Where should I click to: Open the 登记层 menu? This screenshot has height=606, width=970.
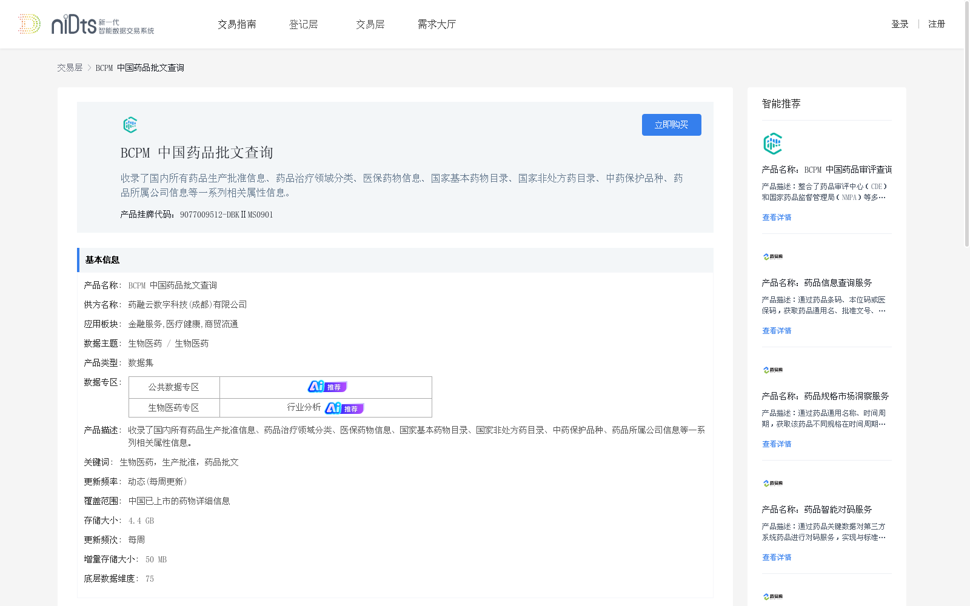pyautogui.click(x=304, y=24)
